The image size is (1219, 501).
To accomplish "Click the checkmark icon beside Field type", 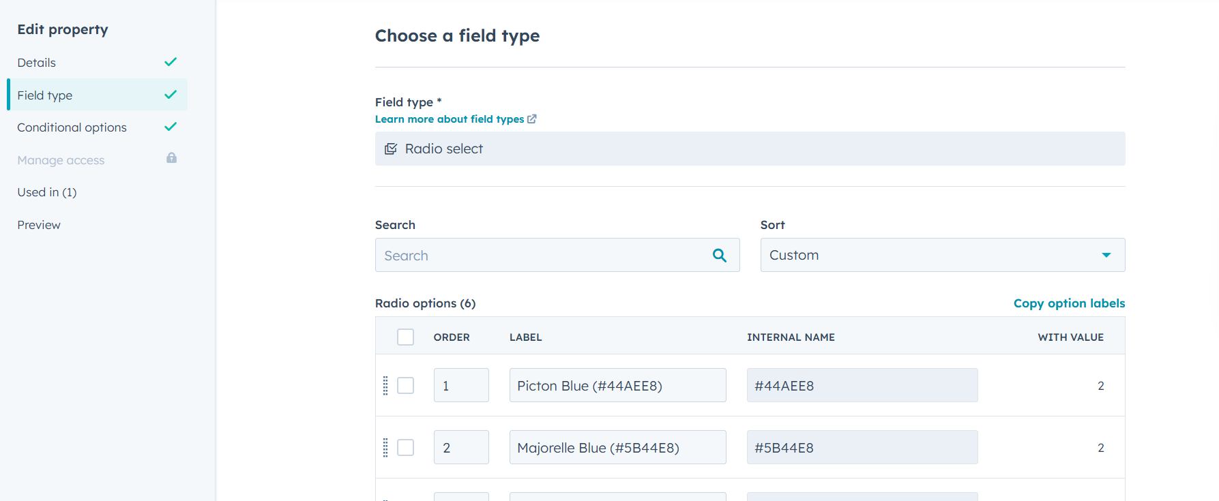I will [171, 95].
